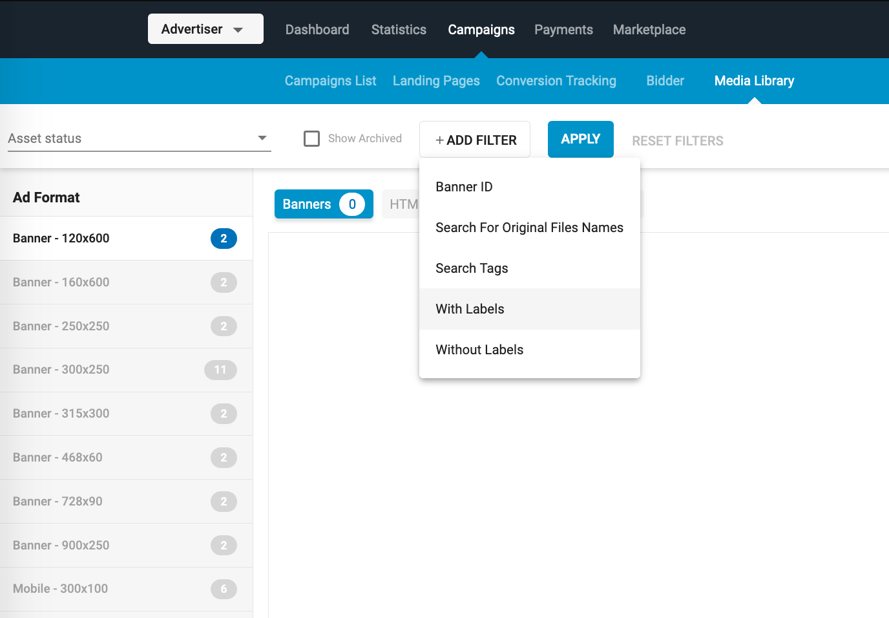Open the Advertiser role dropdown
Image resolution: width=889 pixels, height=618 pixels.
pyautogui.click(x=205, y=29)
